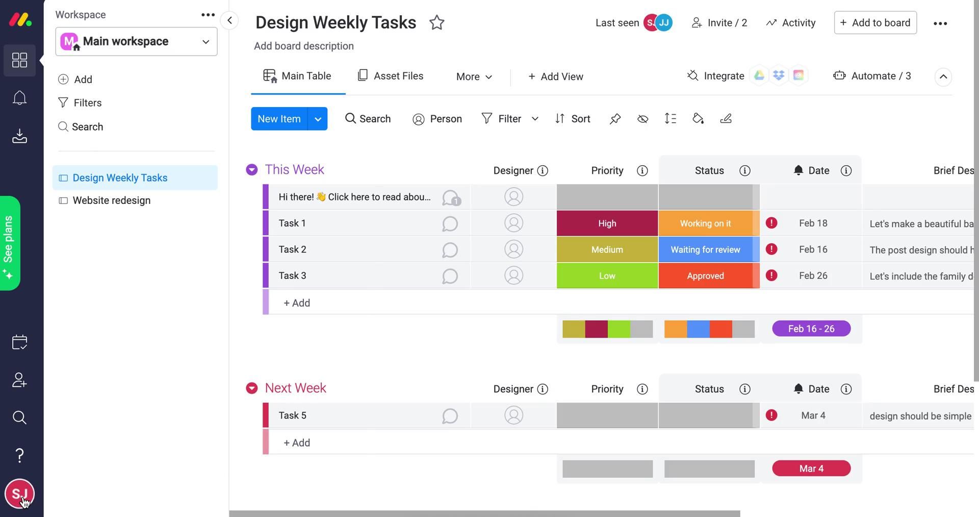The image size is (979, 517).
Task: Switch to the Asset Files tab
Action: tap(391, 76)
